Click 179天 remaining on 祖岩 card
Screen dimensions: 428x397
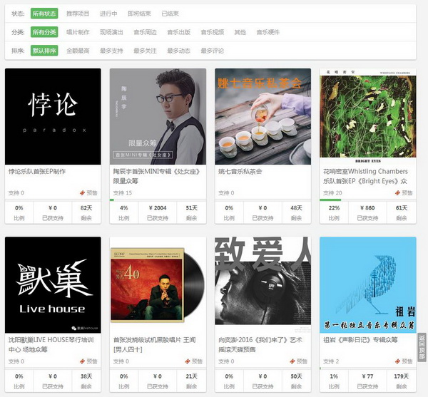(401, 376)
